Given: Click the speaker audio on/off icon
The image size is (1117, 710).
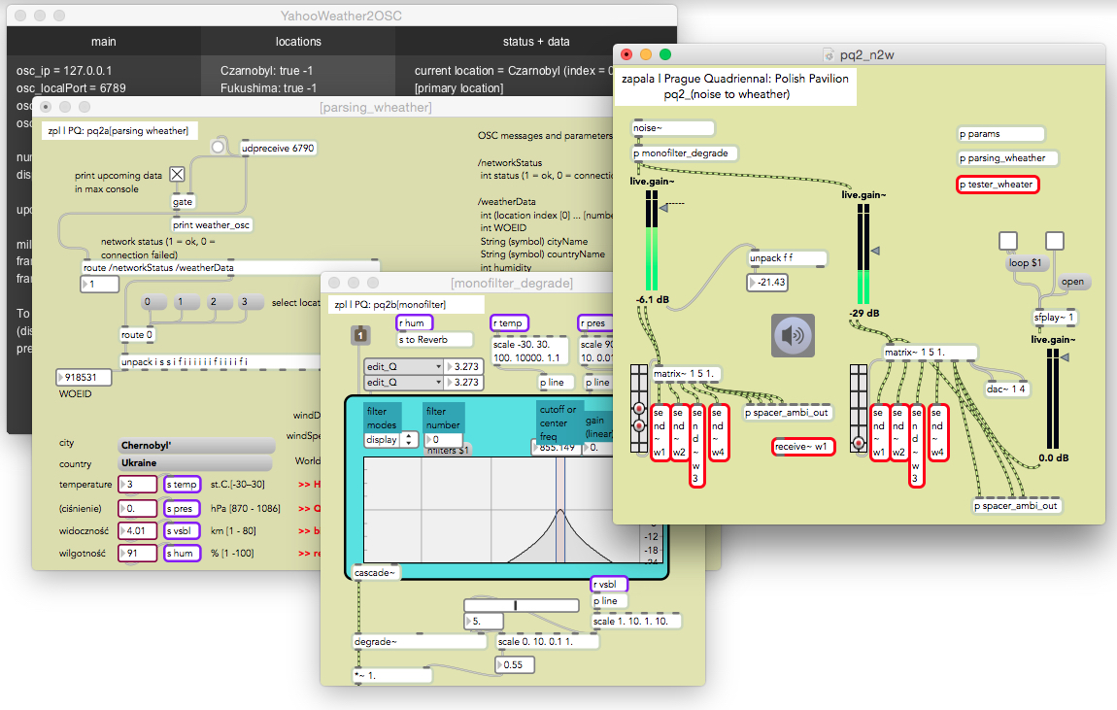Looking at the screenshot, I should pos(794,335).
